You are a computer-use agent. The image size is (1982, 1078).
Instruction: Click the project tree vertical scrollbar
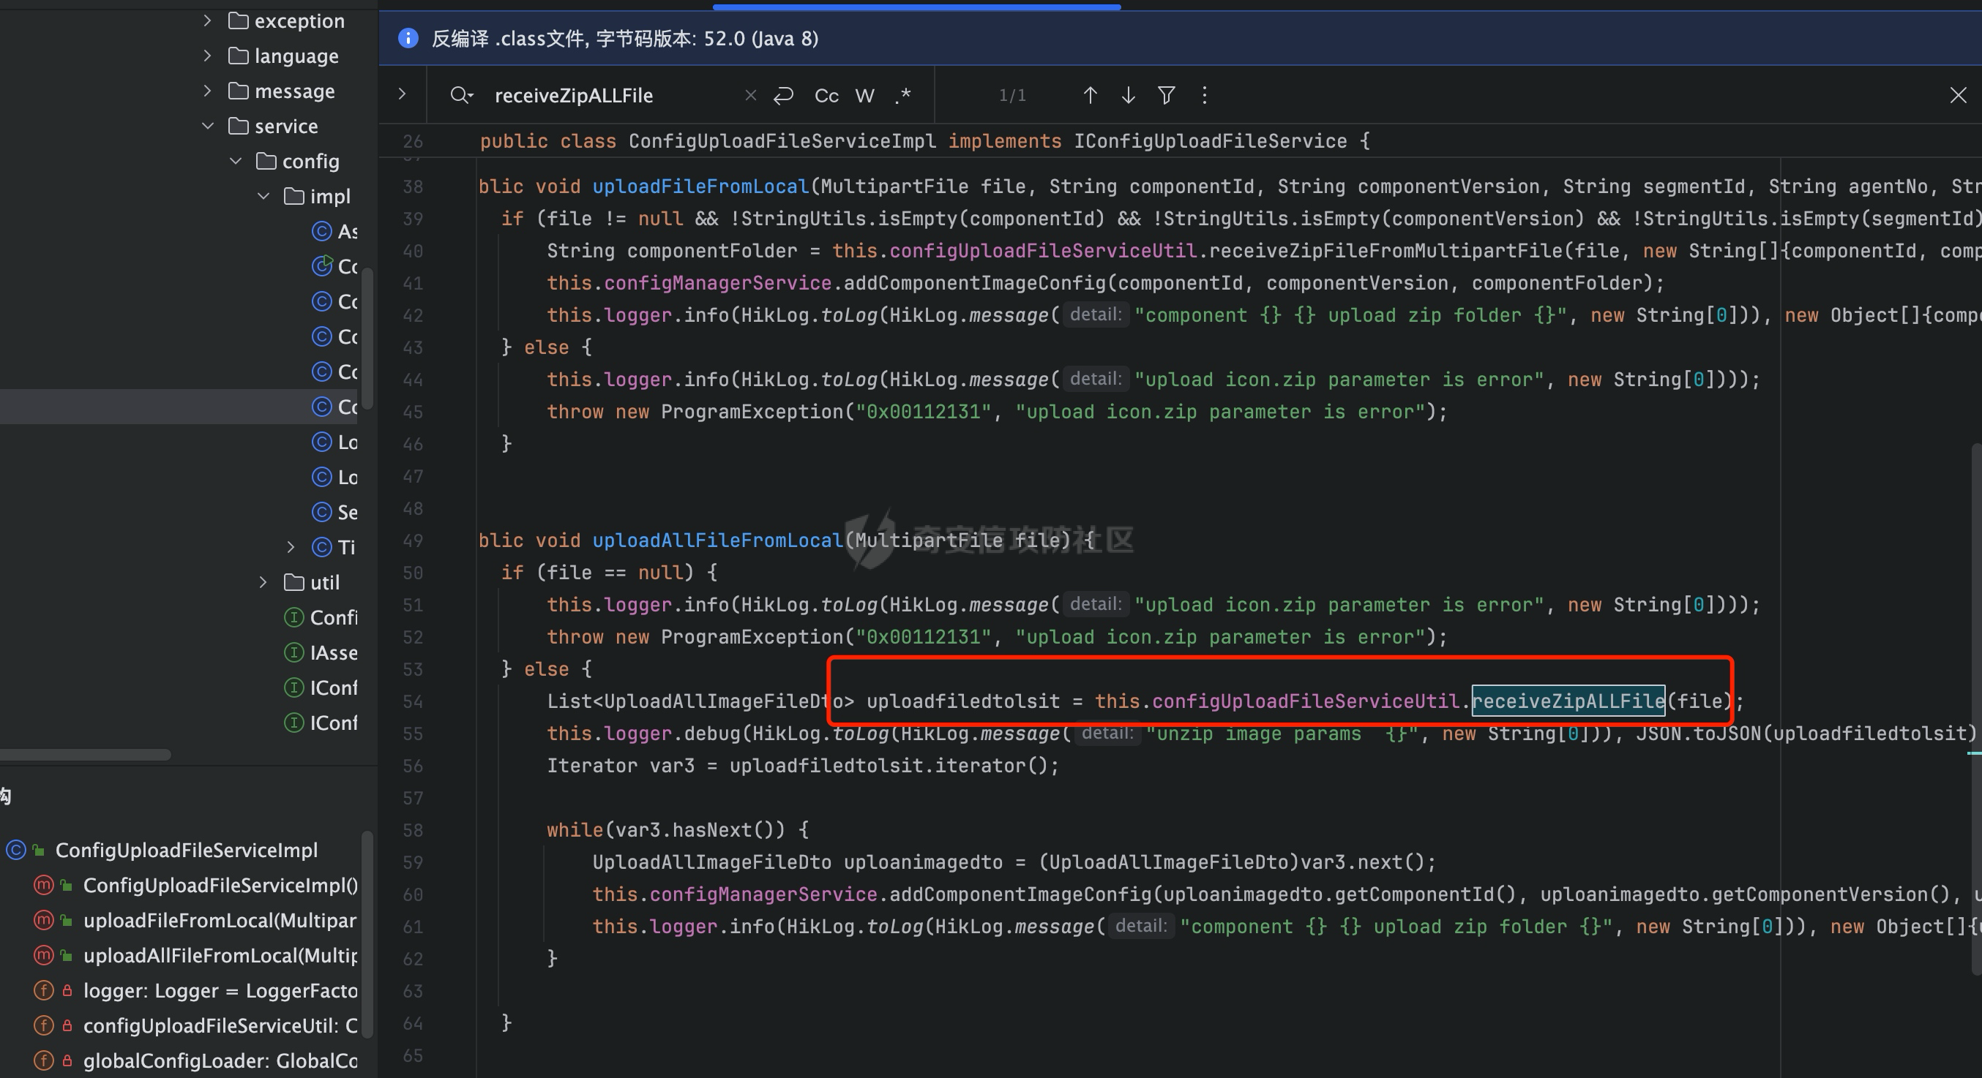pyautogui.click(x=367, y=339)
